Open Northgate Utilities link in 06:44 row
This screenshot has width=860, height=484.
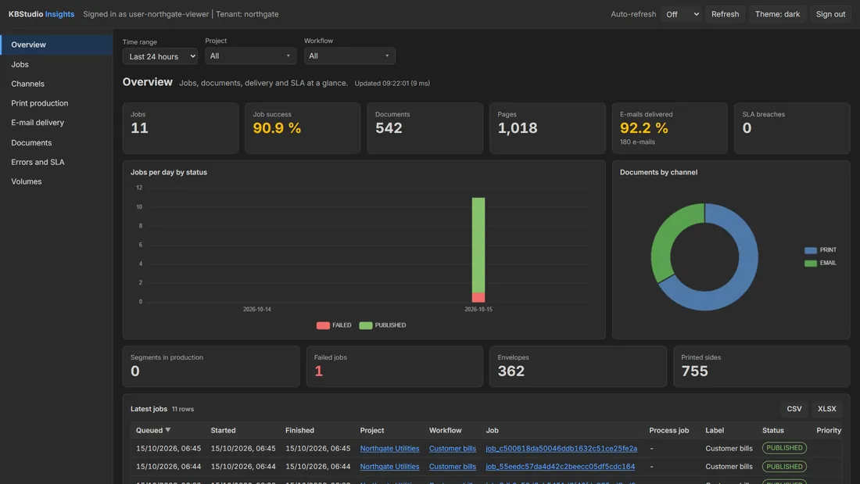pyautogui.click(x=389, y=467)
